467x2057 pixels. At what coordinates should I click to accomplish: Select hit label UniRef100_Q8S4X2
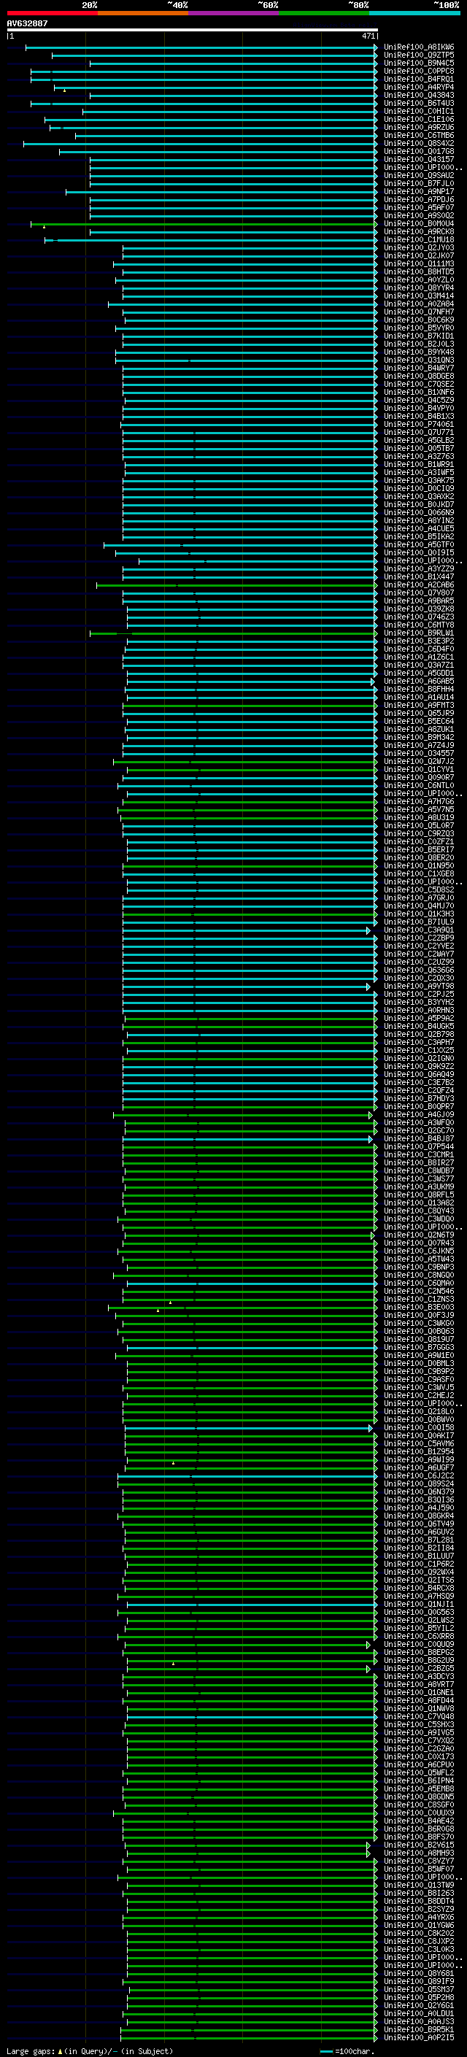pyautogui.click(x=419, y=144)
